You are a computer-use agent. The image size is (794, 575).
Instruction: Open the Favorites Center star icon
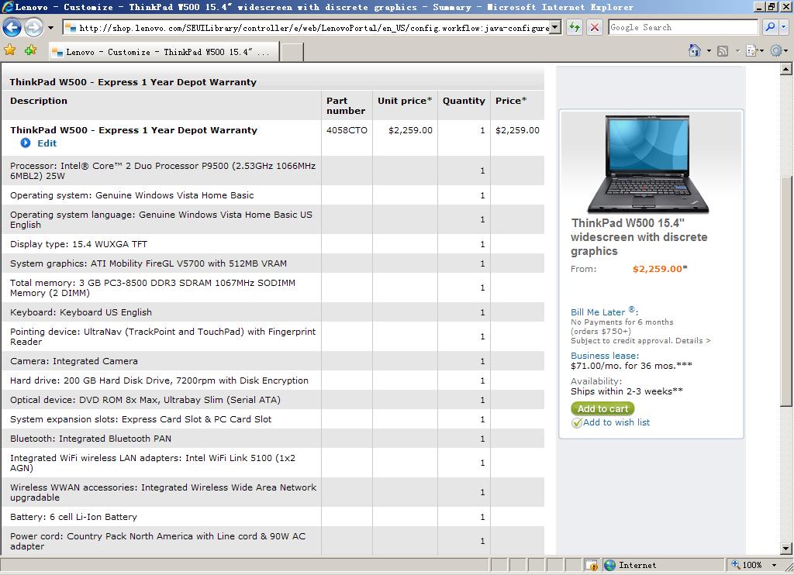[9, 50]
